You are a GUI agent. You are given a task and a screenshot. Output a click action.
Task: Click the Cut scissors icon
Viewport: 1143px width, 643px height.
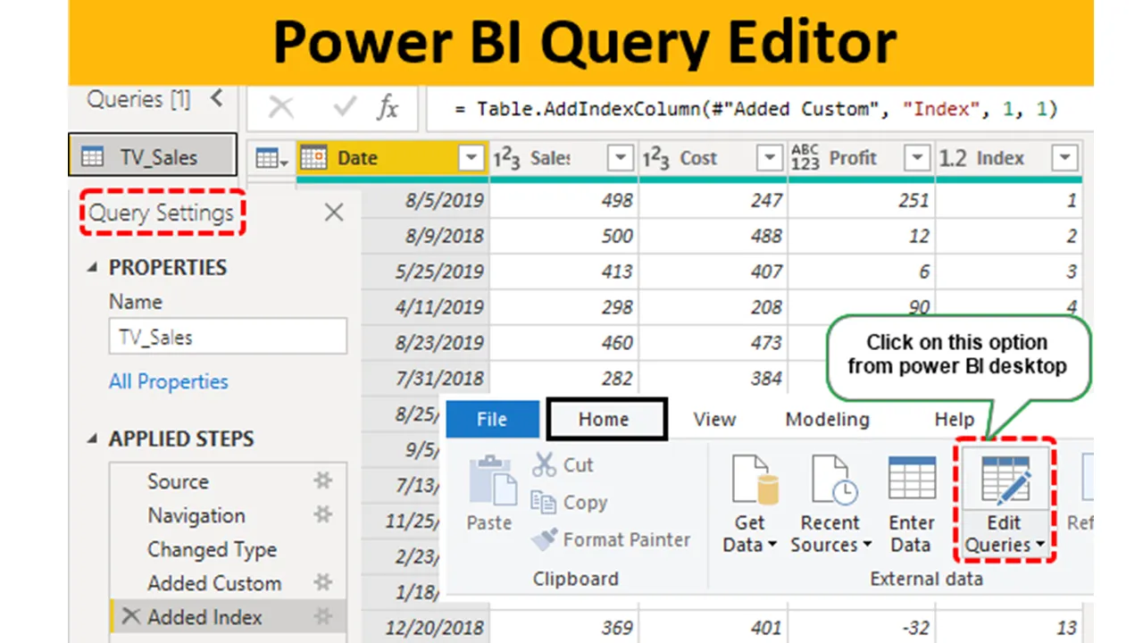[x=544, y=465]
